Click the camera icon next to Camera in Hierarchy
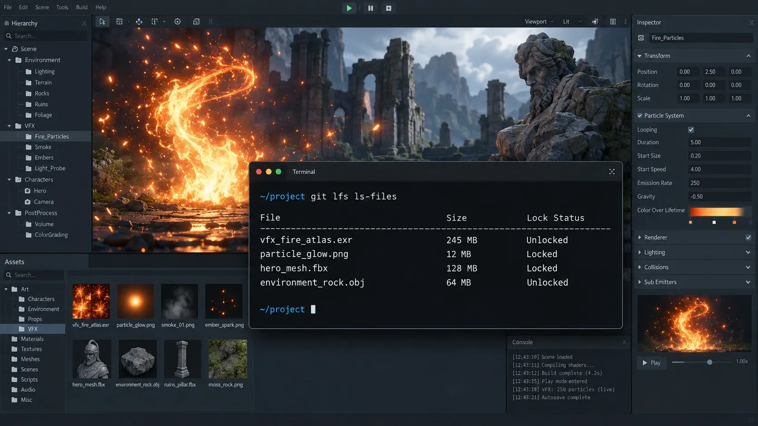Screen dimensions: 758x426 (x=28, y=202)
